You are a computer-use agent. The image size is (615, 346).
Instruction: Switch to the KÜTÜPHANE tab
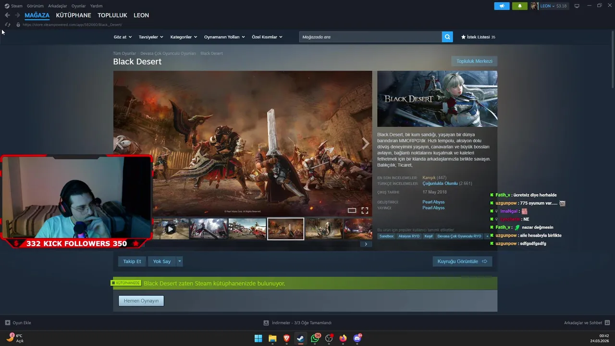tap(74, 15)
